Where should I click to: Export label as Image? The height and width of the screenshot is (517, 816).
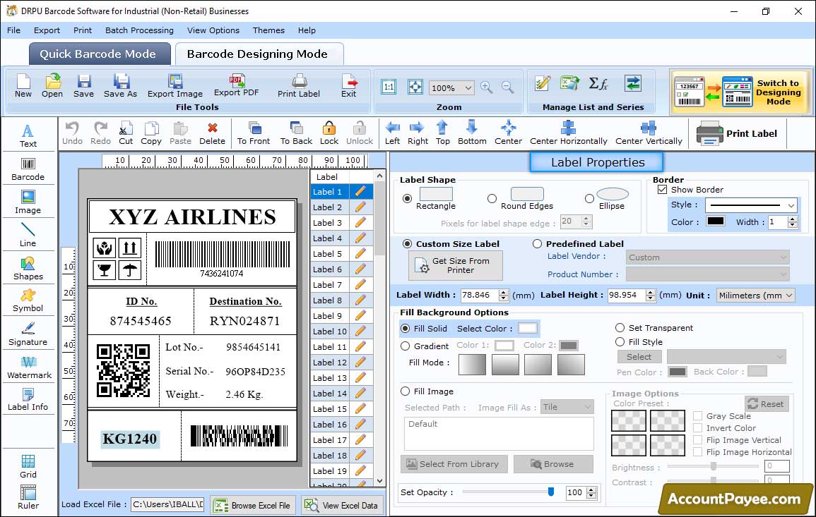click(x=175, y=86)
